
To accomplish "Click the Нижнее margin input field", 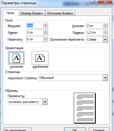I will pyautogui.click(x=95, y=26).
